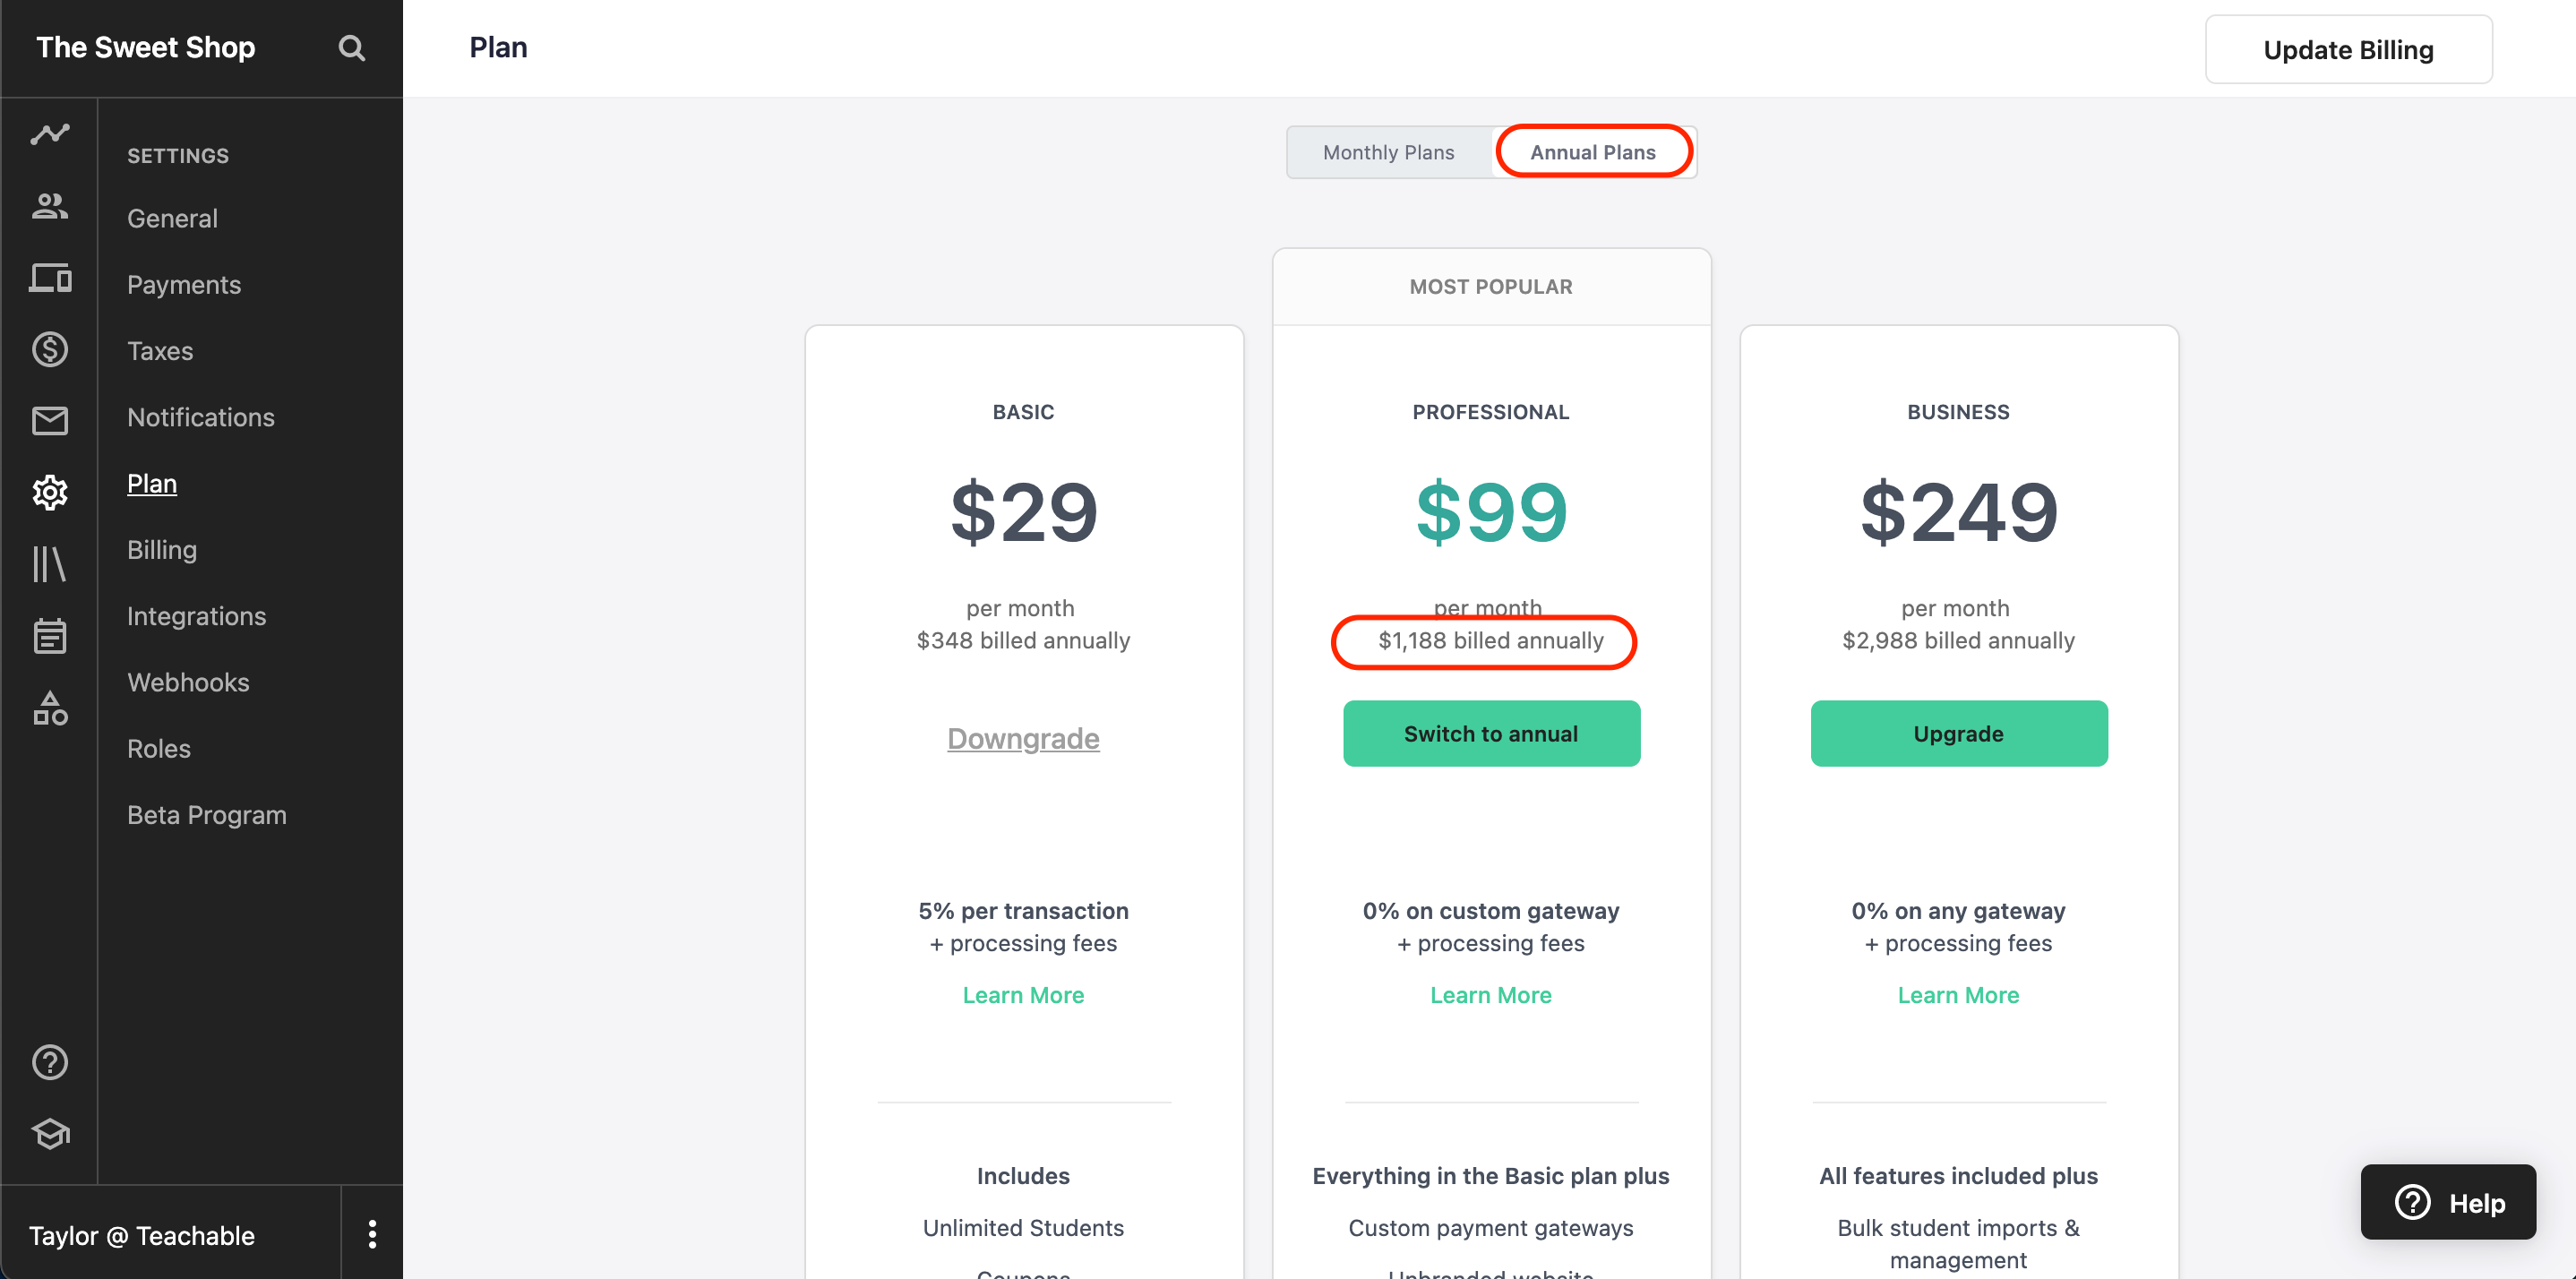Open the calendar coaching icon in sidebar
Image resolution: width=2576 pixels, height=1279 pixels.
(x=49, y=635)
